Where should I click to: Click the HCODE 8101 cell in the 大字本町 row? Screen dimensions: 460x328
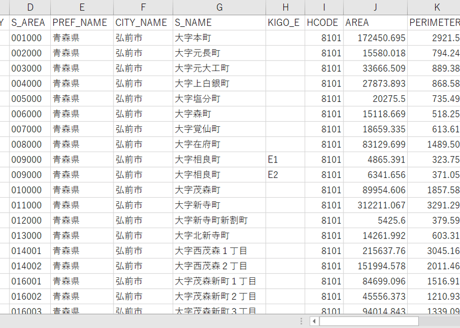(324, 38)
